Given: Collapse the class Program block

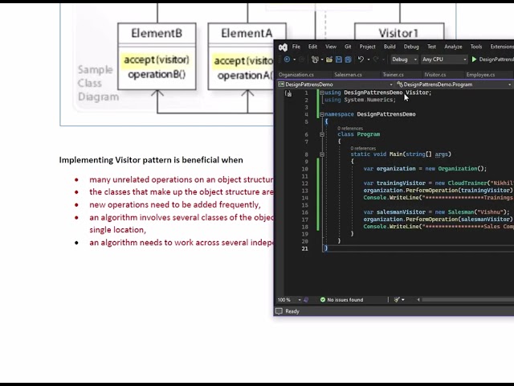Looking at the screenshot, I should 322,134.
